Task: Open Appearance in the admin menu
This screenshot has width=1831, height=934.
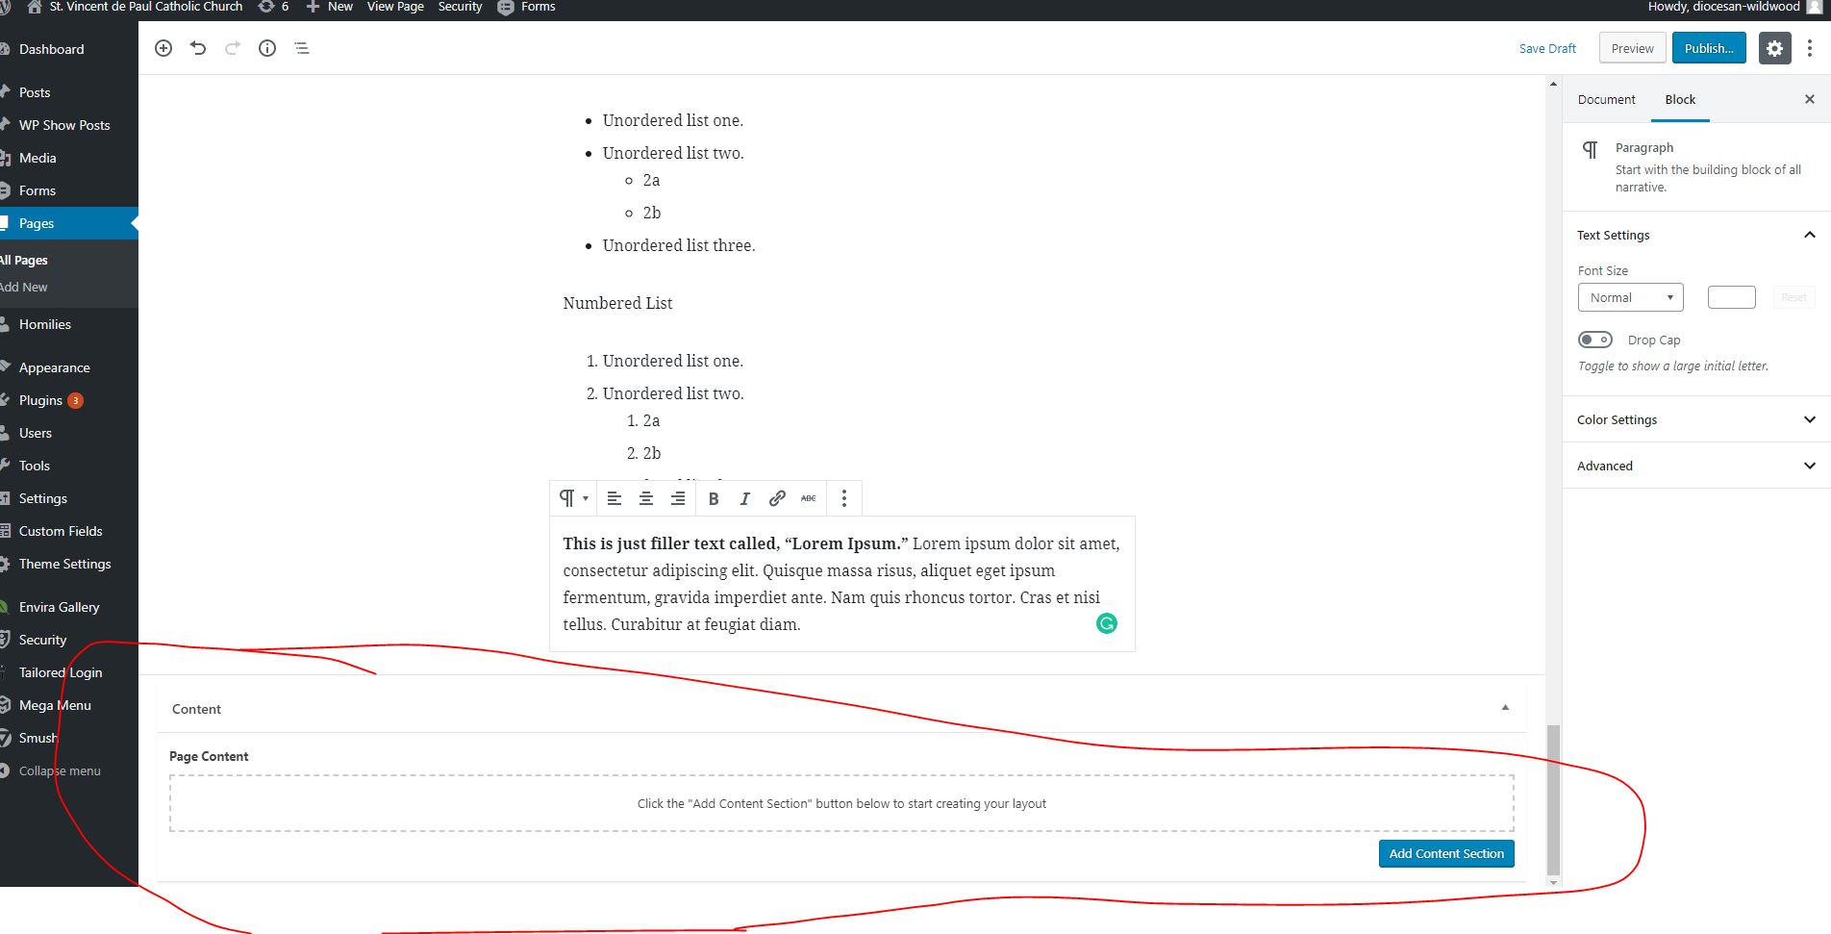Action: (x=55, y=367)
